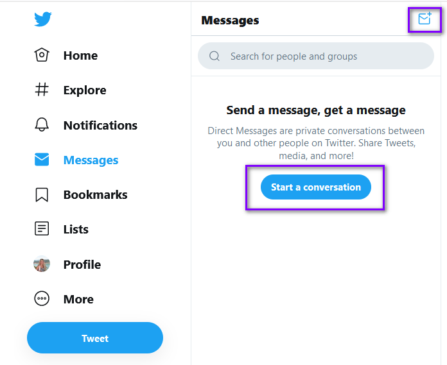Click the Messages envelope icon

coord(42,160)
